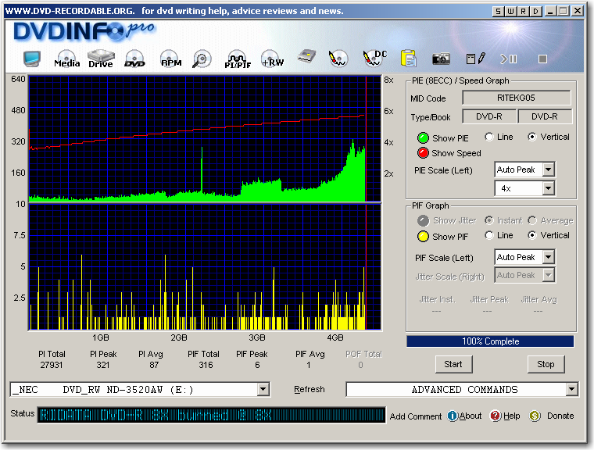The image size is (594, 450).
Task: Click the red Help question icon
Action: [x=496, y=416]
